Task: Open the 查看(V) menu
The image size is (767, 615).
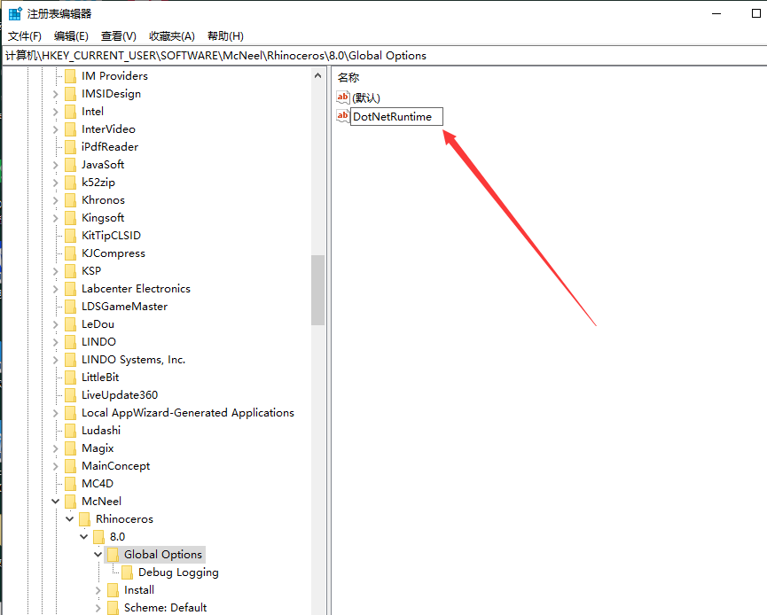Action: [x=119, y=36]
